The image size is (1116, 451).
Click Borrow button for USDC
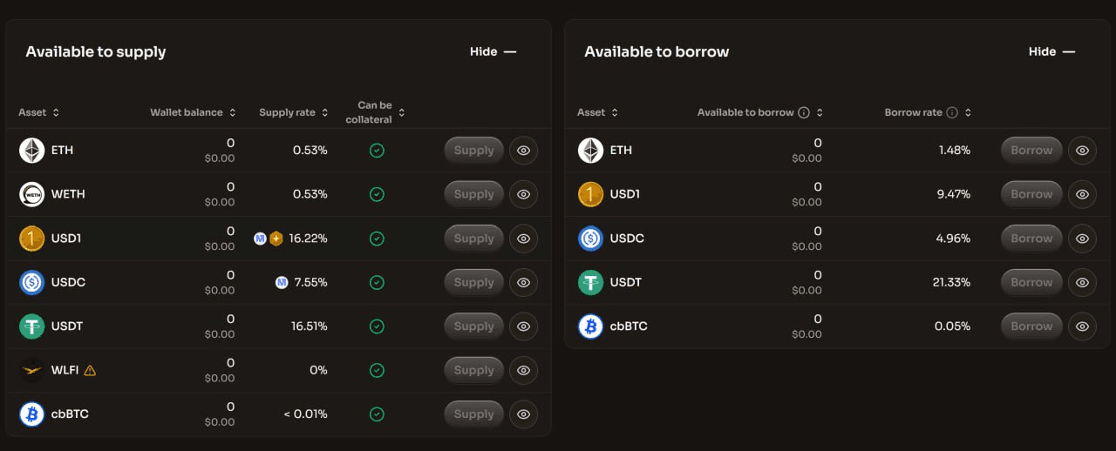point(1032,239)
